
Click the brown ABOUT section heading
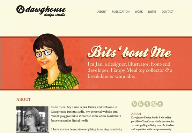[x=24, y=100]
